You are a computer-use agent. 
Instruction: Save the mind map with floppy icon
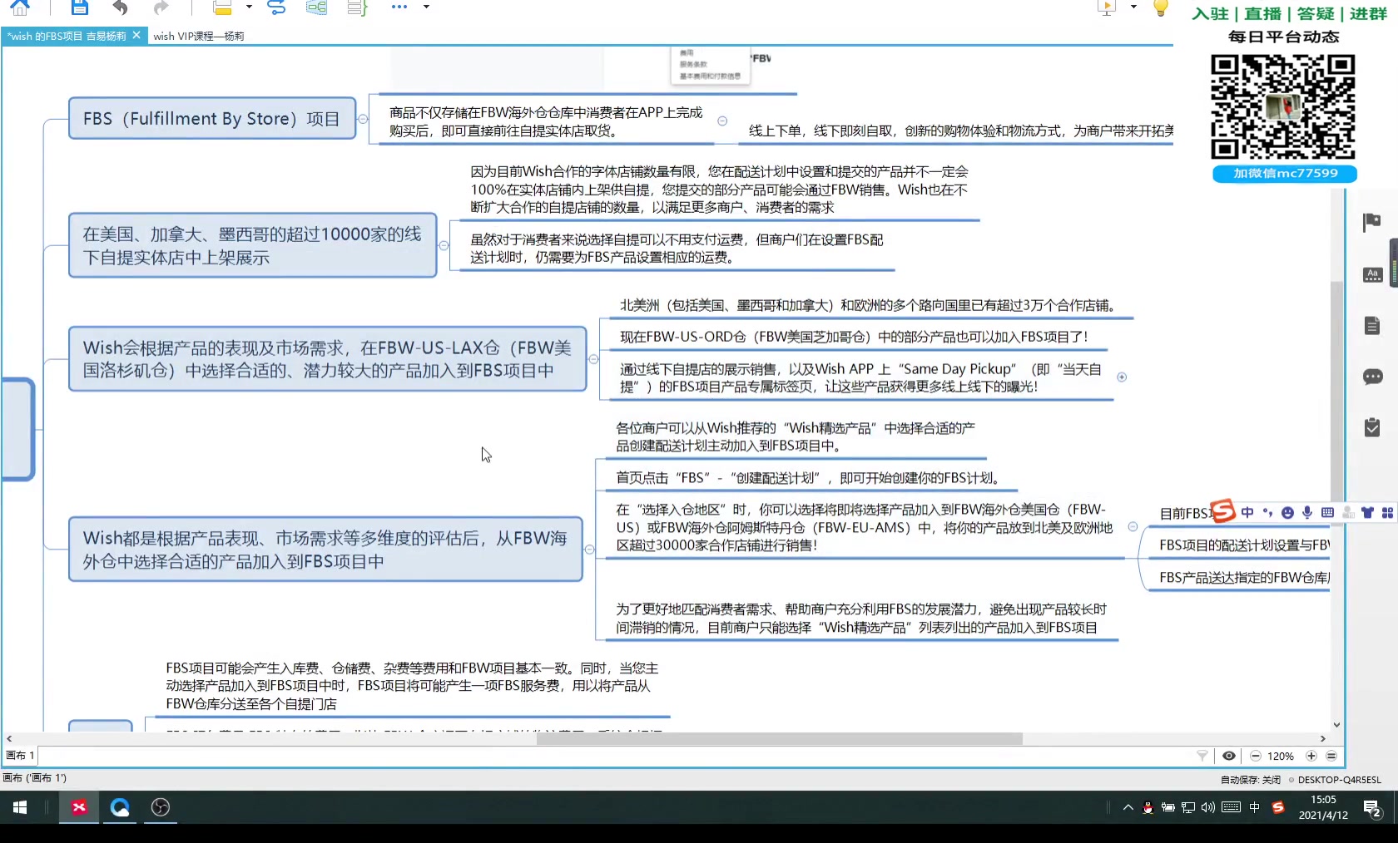point(79,7)
